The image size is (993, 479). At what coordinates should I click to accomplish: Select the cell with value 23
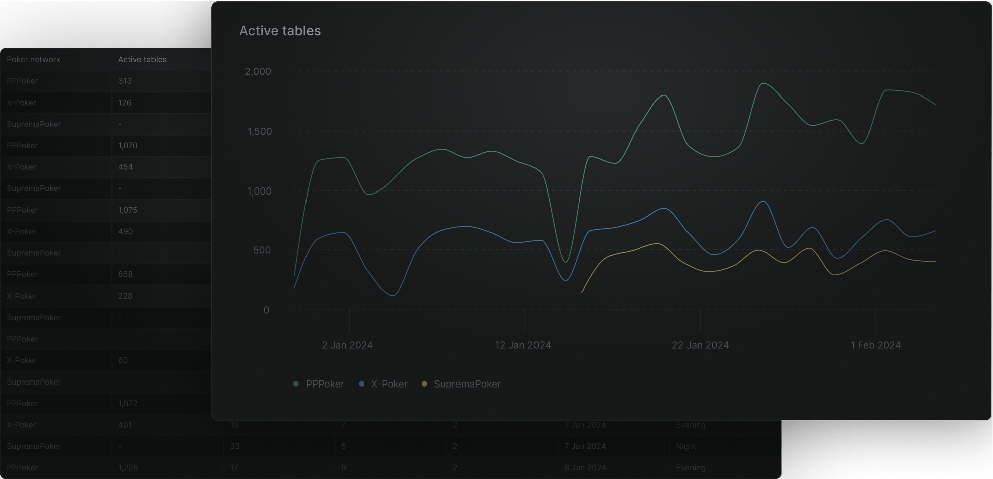(235, 446)
